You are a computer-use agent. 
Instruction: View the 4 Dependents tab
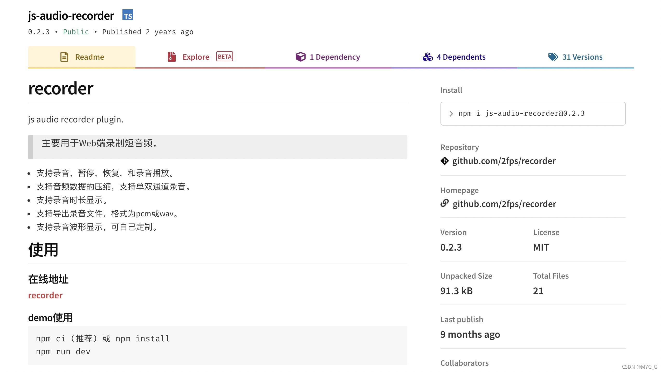[x=461, y=57]
